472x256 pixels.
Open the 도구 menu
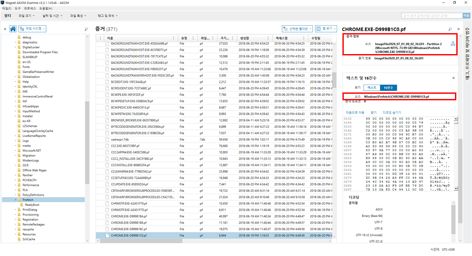click(17, 8)
